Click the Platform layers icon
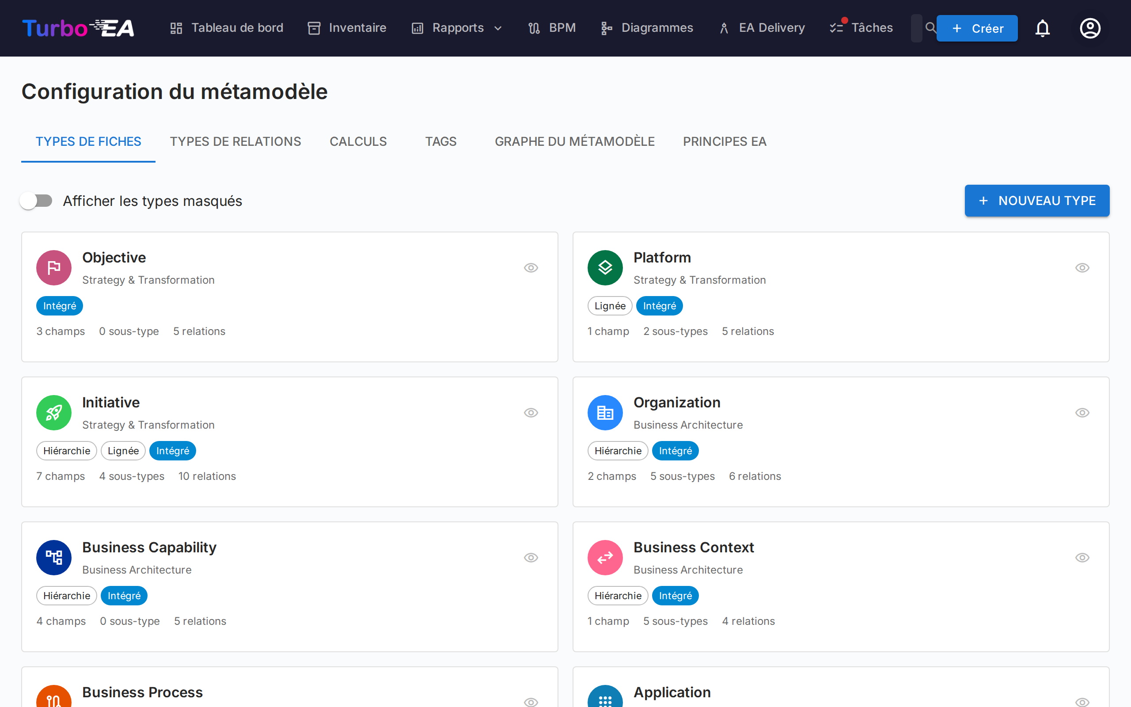Screen dimensions: 1131x707 pyautogui.click(x=605, y=268)
